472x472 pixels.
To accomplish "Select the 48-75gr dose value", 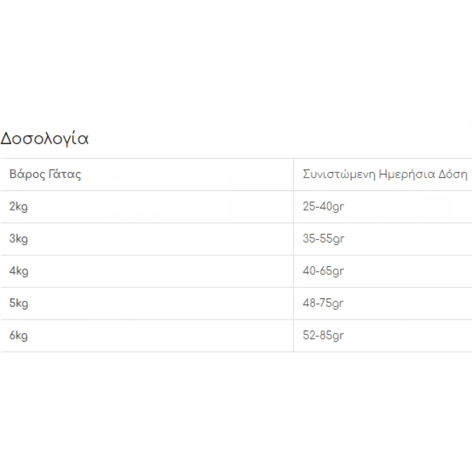I will pos(323,303).
